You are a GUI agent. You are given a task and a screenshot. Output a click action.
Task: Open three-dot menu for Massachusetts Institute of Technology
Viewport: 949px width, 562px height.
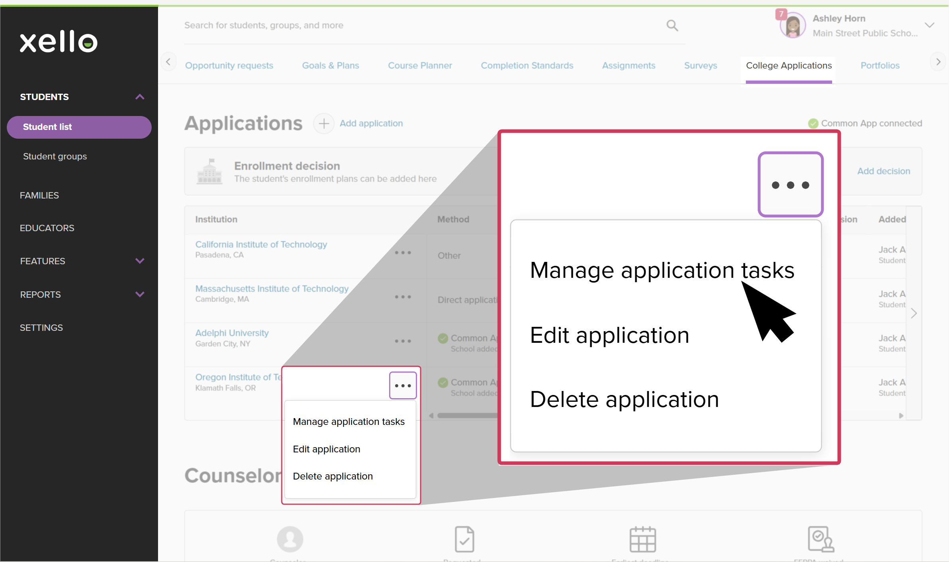click(403, 297)
